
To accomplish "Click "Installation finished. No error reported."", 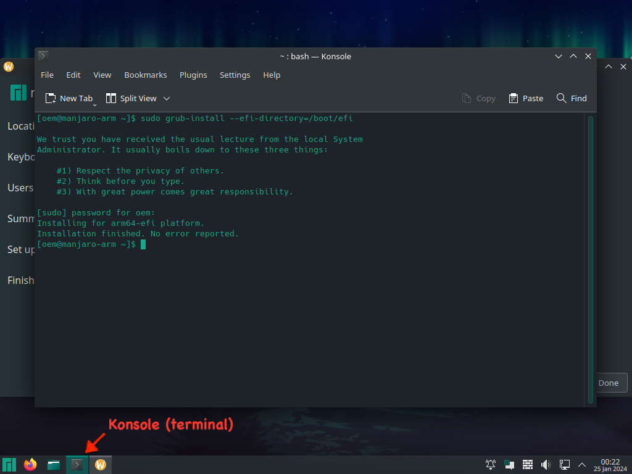I will [138, 234].
